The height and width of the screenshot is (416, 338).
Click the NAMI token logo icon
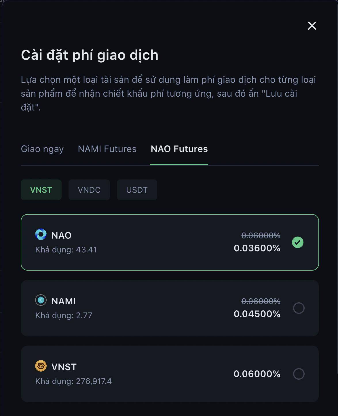[41, 300]
